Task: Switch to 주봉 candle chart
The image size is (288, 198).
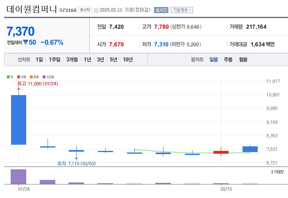Action: click(x=228, y=59)
